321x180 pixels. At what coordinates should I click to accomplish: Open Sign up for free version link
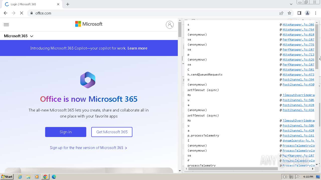(89, 148)
